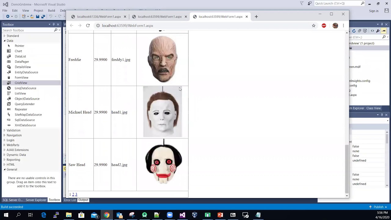This screenshot has width=391, height=220.
Task: Click Solution Explorer View Code icon
Action: (x=372, y=31)
